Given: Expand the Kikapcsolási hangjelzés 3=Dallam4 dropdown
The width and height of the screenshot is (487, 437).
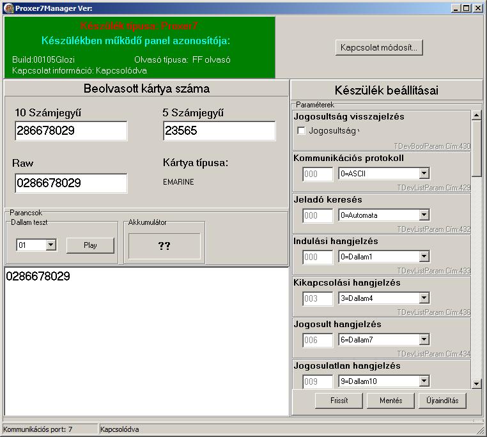Looking at the screenshot, I should pyautogui.click(x=424, y=298).
